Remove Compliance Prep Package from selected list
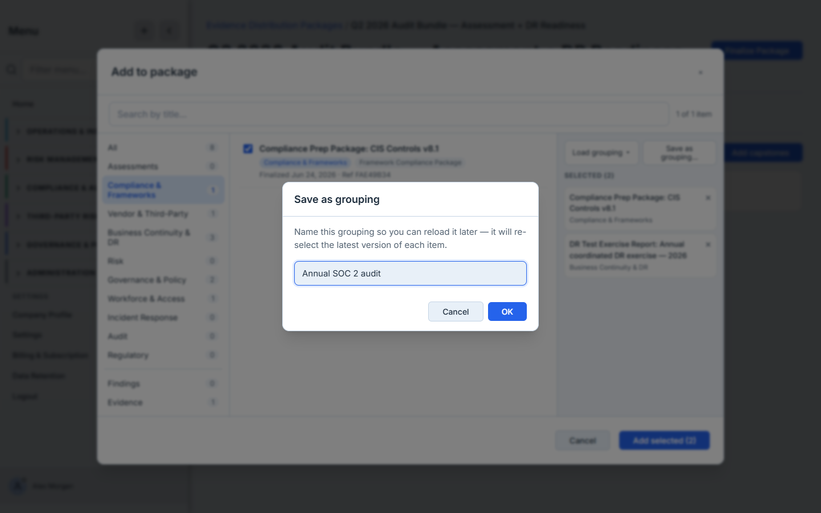 [x=708, y=198]
